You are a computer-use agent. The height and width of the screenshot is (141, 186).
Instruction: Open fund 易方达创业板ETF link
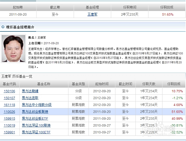pos(35,119)
